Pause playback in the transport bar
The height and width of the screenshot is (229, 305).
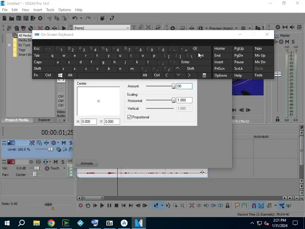(x=109, y=205)
